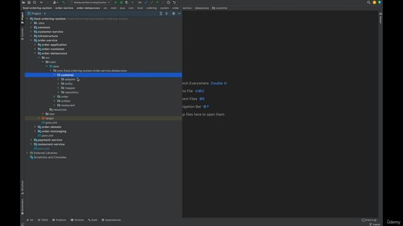
Task: Open the Terminal tool window
Action: 77,220
